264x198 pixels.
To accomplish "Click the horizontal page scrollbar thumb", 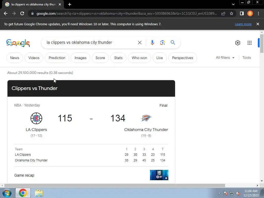I will 114,185.
